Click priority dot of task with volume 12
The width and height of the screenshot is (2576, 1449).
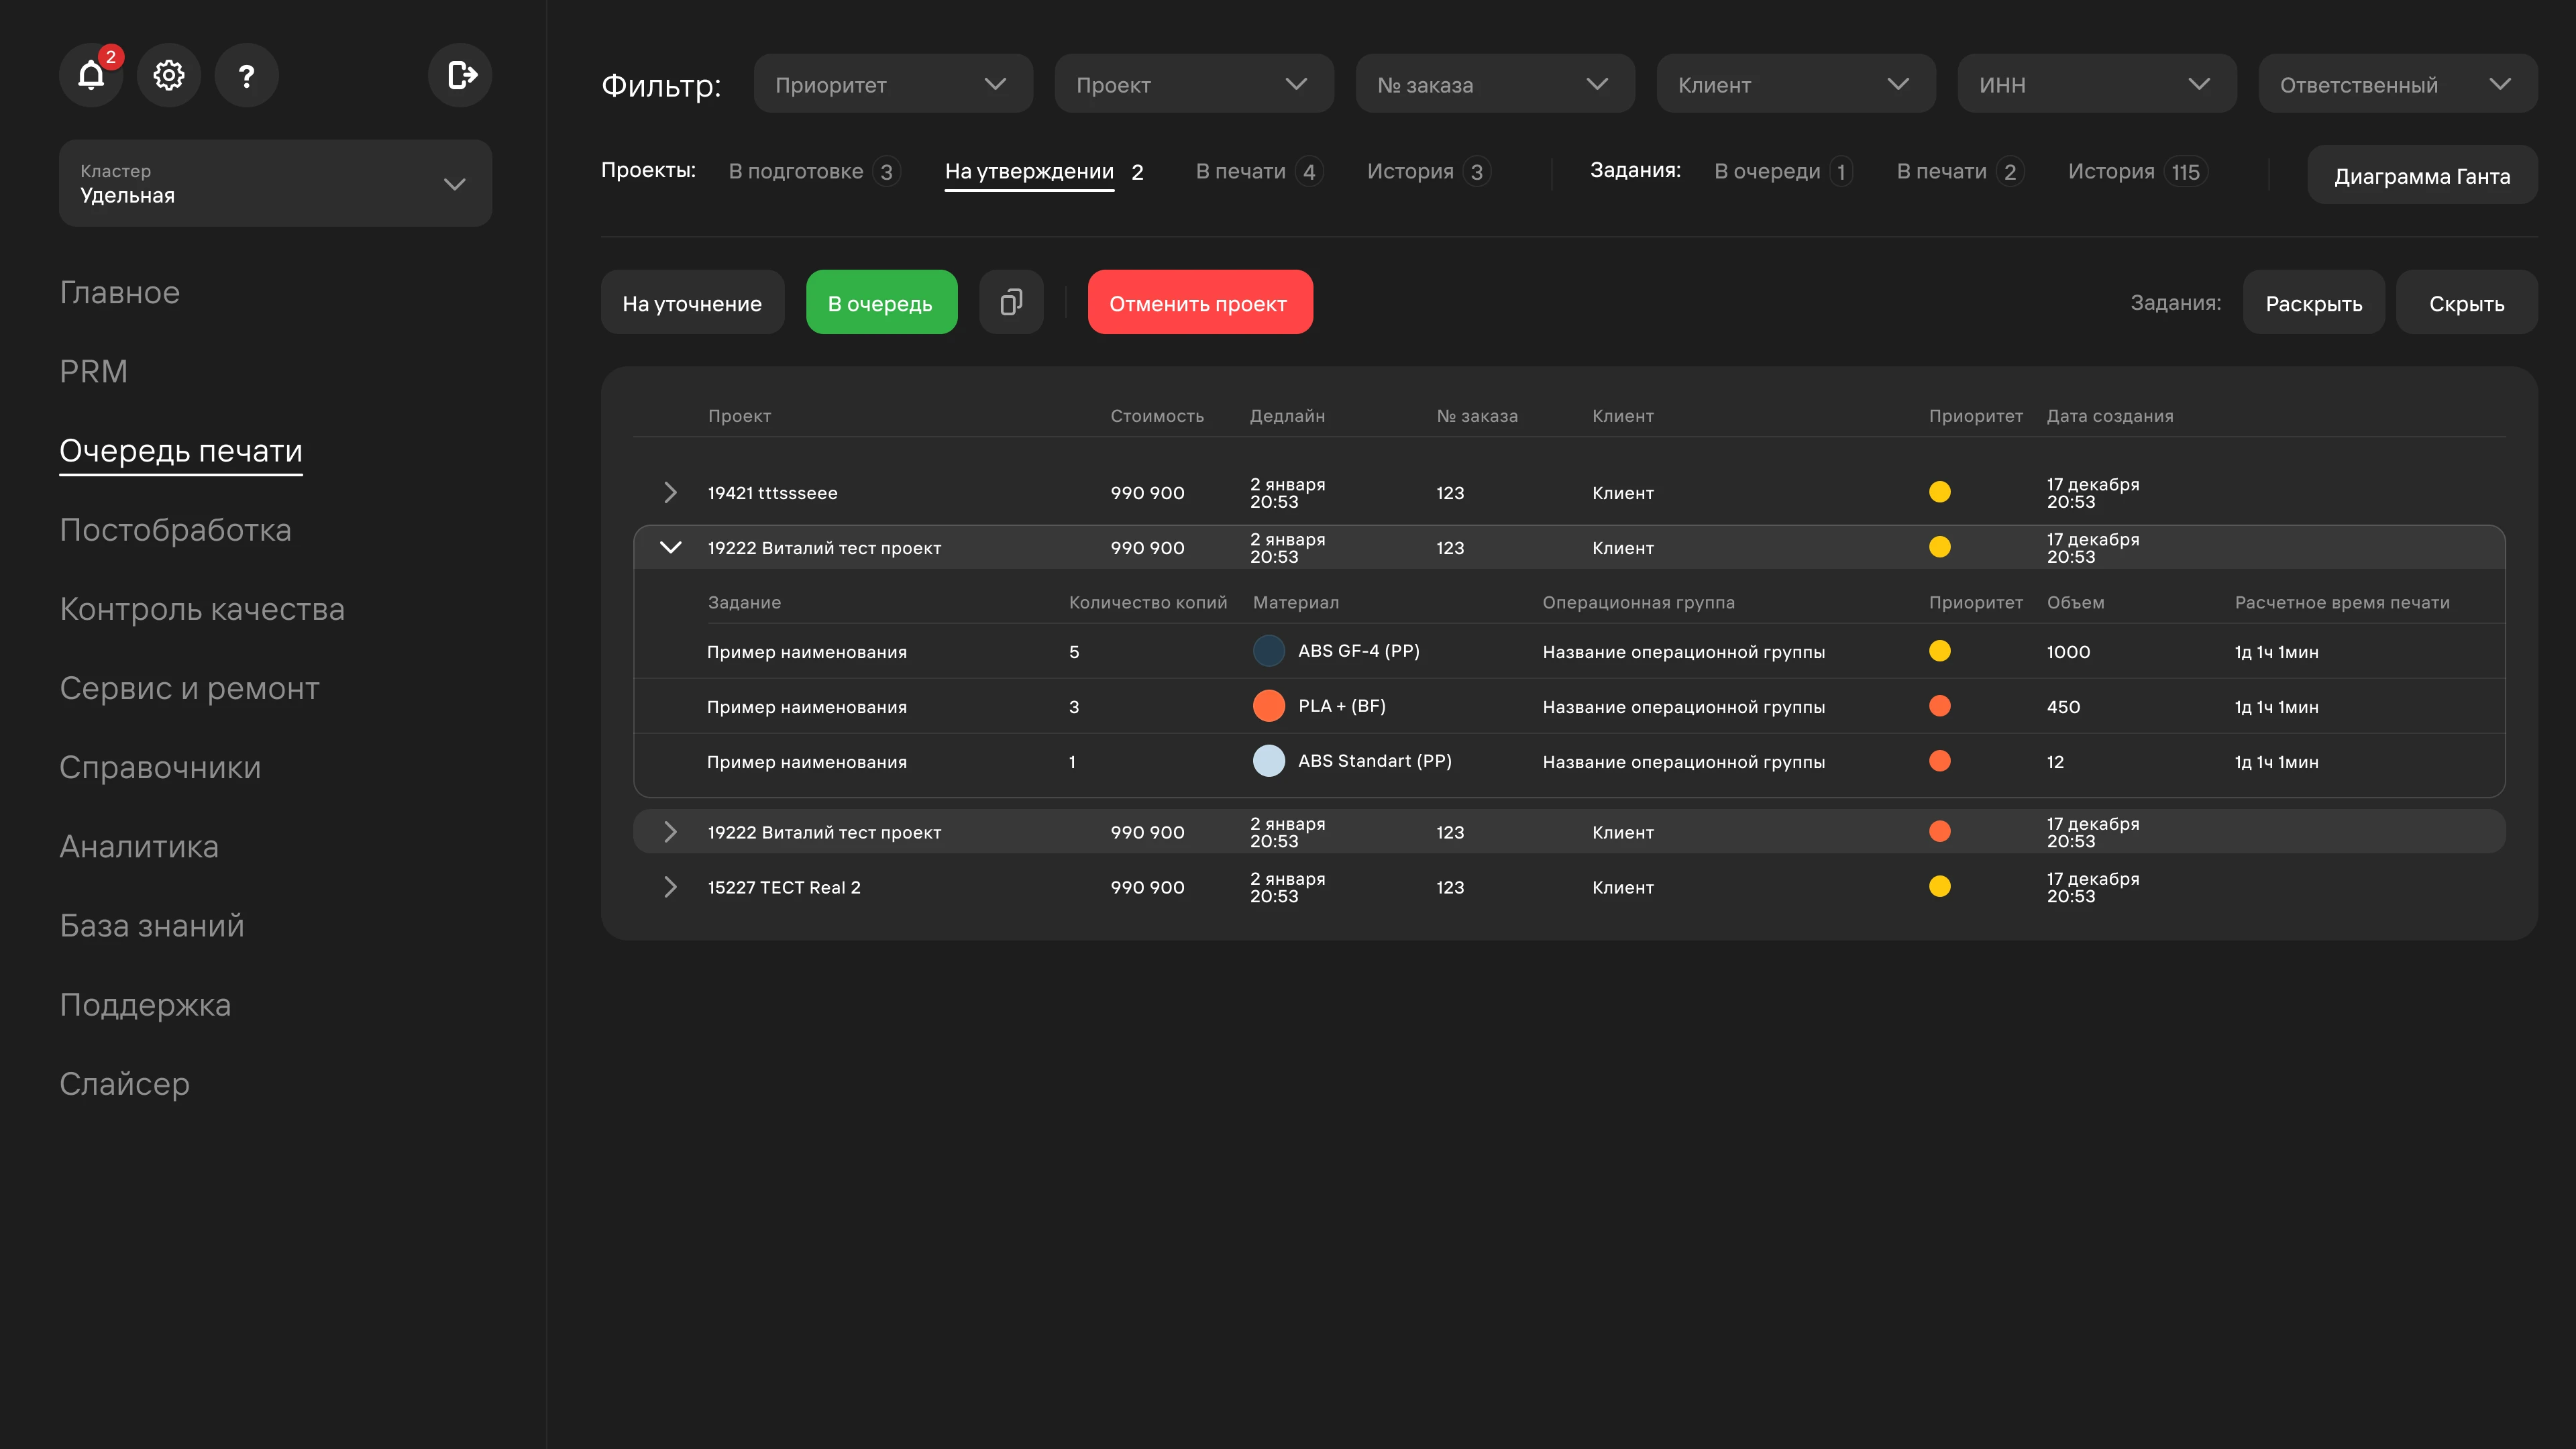pyautogui.click(x=1940, y=761)
